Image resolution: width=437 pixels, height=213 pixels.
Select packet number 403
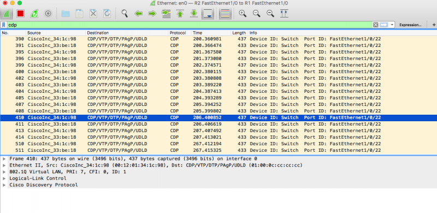pyautogui.click(x=218, y=85)
